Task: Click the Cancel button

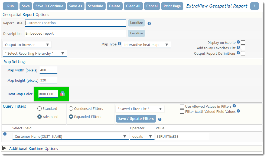Action: click(152, 6)
